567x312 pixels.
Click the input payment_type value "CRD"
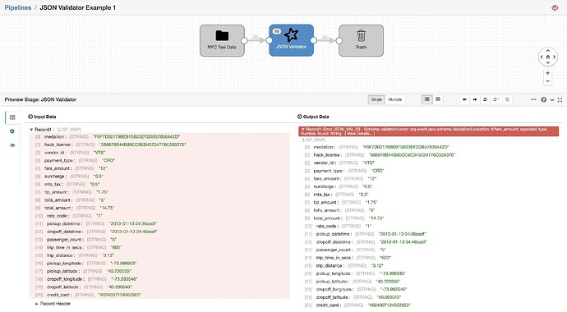pyautogui.click(x=108, y=160)
